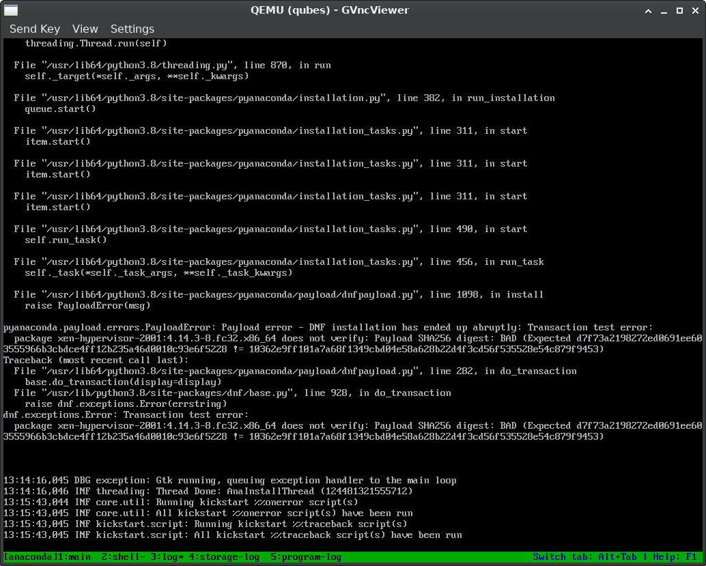
Task: Click the 'Traceback (most recent call last):' line
Action: [x=94, y=360]
